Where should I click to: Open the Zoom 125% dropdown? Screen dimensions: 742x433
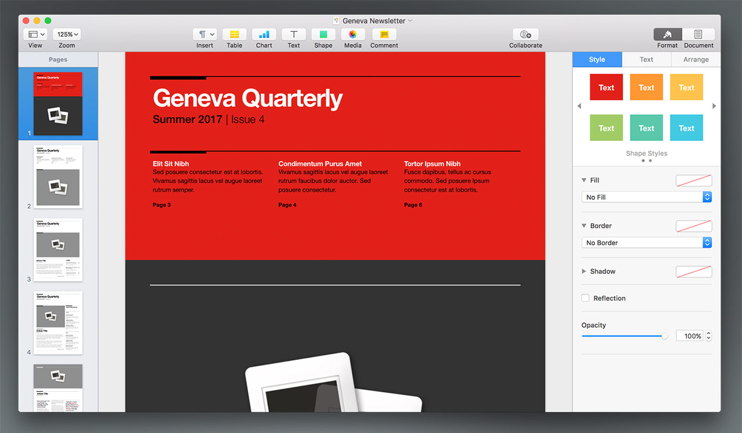point(67,35)
